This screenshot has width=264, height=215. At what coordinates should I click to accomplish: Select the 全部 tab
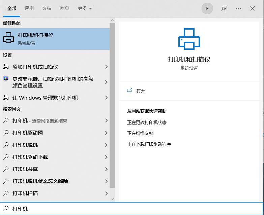(x=12, y=8)
